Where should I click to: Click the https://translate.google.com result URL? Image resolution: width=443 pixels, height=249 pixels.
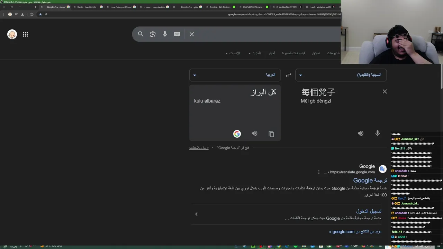[x=352, y=172]
